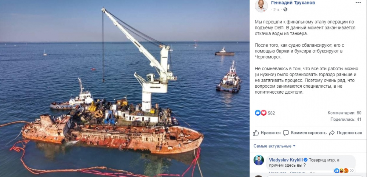This screenshot has height=177, width=367.
Task: Open the three-dots post options menu
Action: (358, 2)
